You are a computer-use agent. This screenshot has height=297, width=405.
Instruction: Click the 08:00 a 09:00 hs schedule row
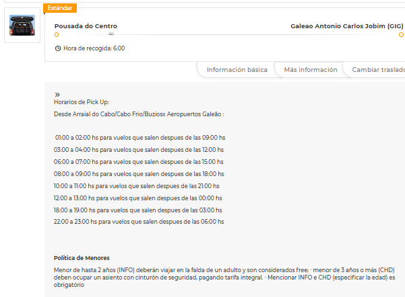tap(139, 174)
